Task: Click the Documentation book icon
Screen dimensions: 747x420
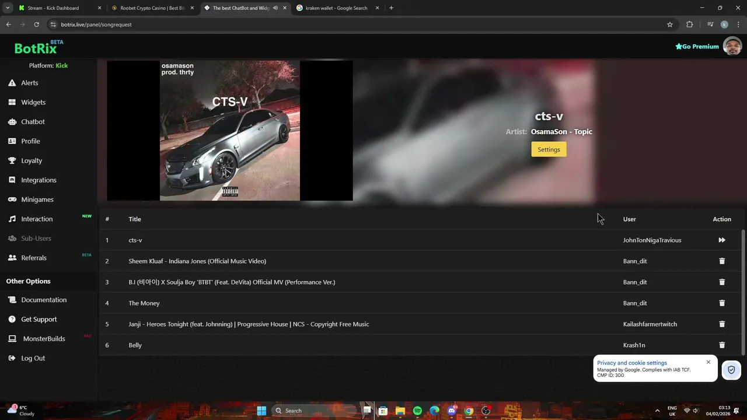Action: 12,300
